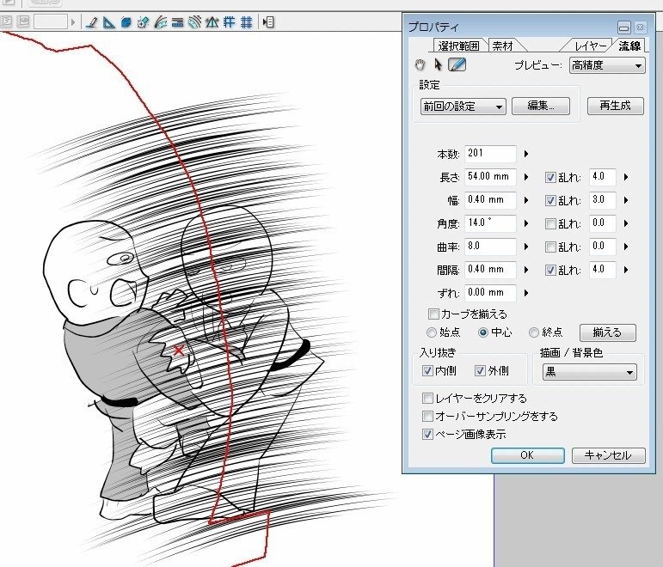This screenshot has width=663, height=567.
Task: Enable the カーブを揃える checkbox
Action: tap(433, 314)
